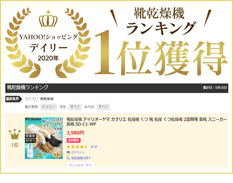The image size is (233, 183).
Task: Open the shoe dryer SD-C1-WP product title
Action: point(147,122)
